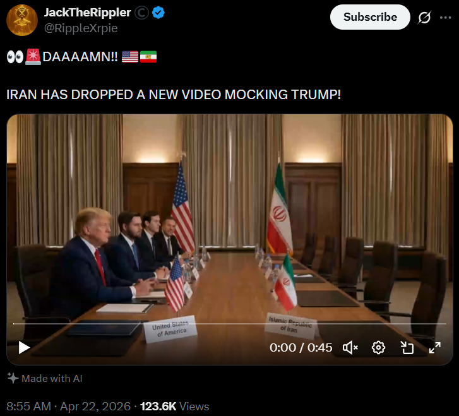Click the sparkle icon beside Made with AI
This screenshot has height=416, width=459.
(x=13, y=378)
